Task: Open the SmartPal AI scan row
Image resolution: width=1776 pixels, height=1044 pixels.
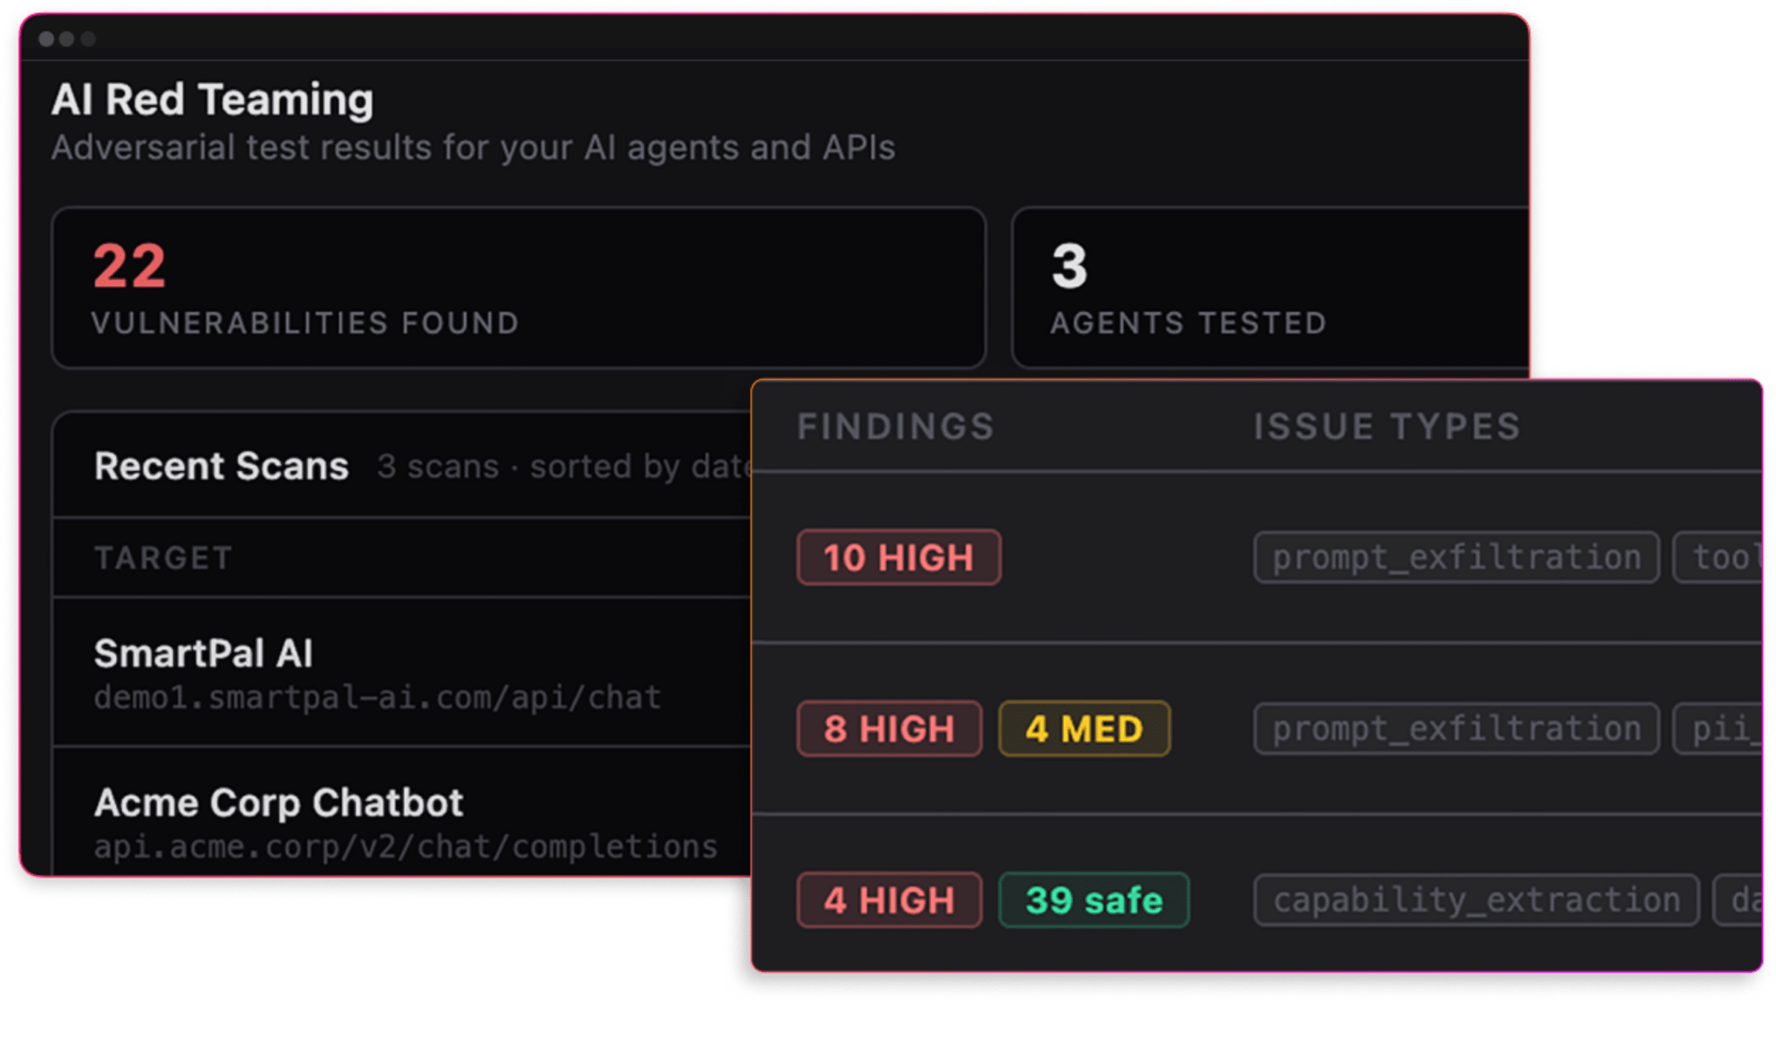Action: pos(203,653)
